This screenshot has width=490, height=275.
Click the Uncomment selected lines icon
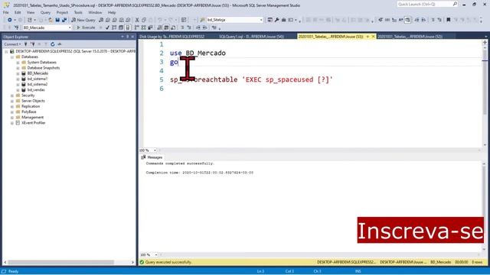point(189,27)
